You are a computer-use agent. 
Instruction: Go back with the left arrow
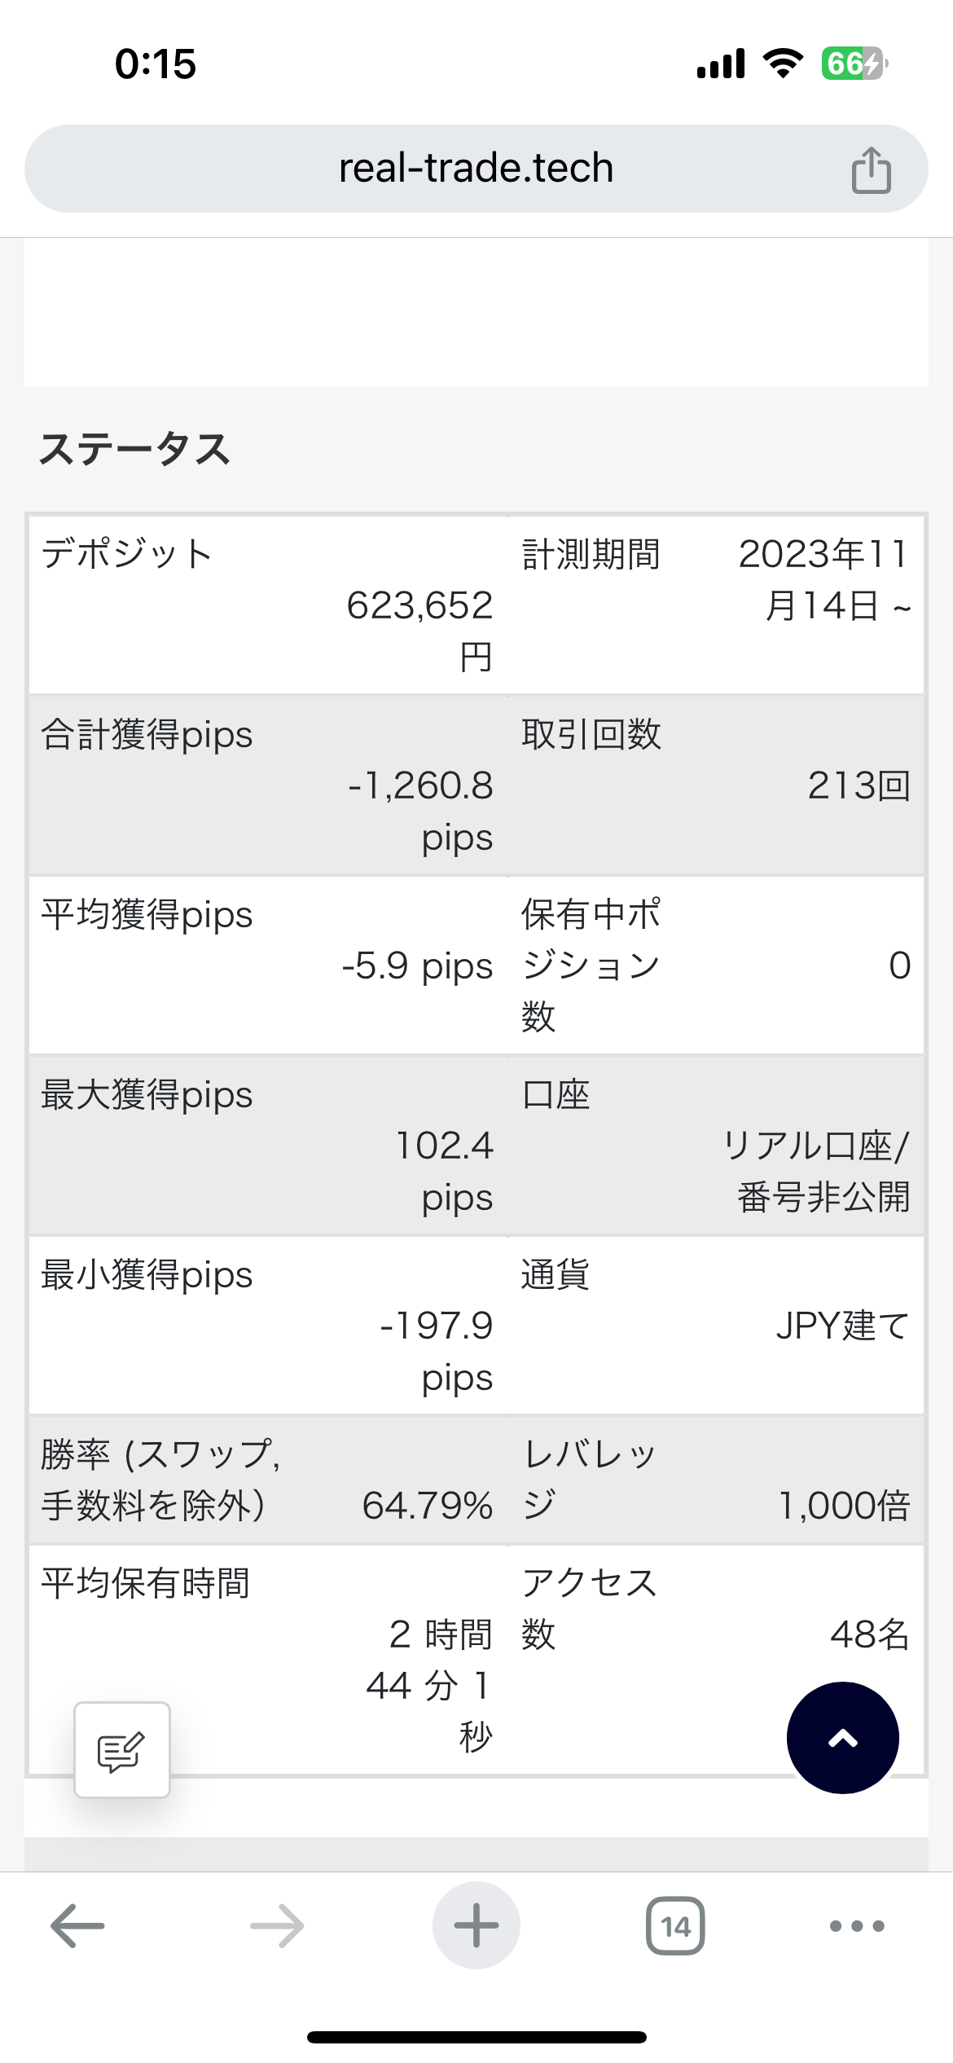(77, 1925)
